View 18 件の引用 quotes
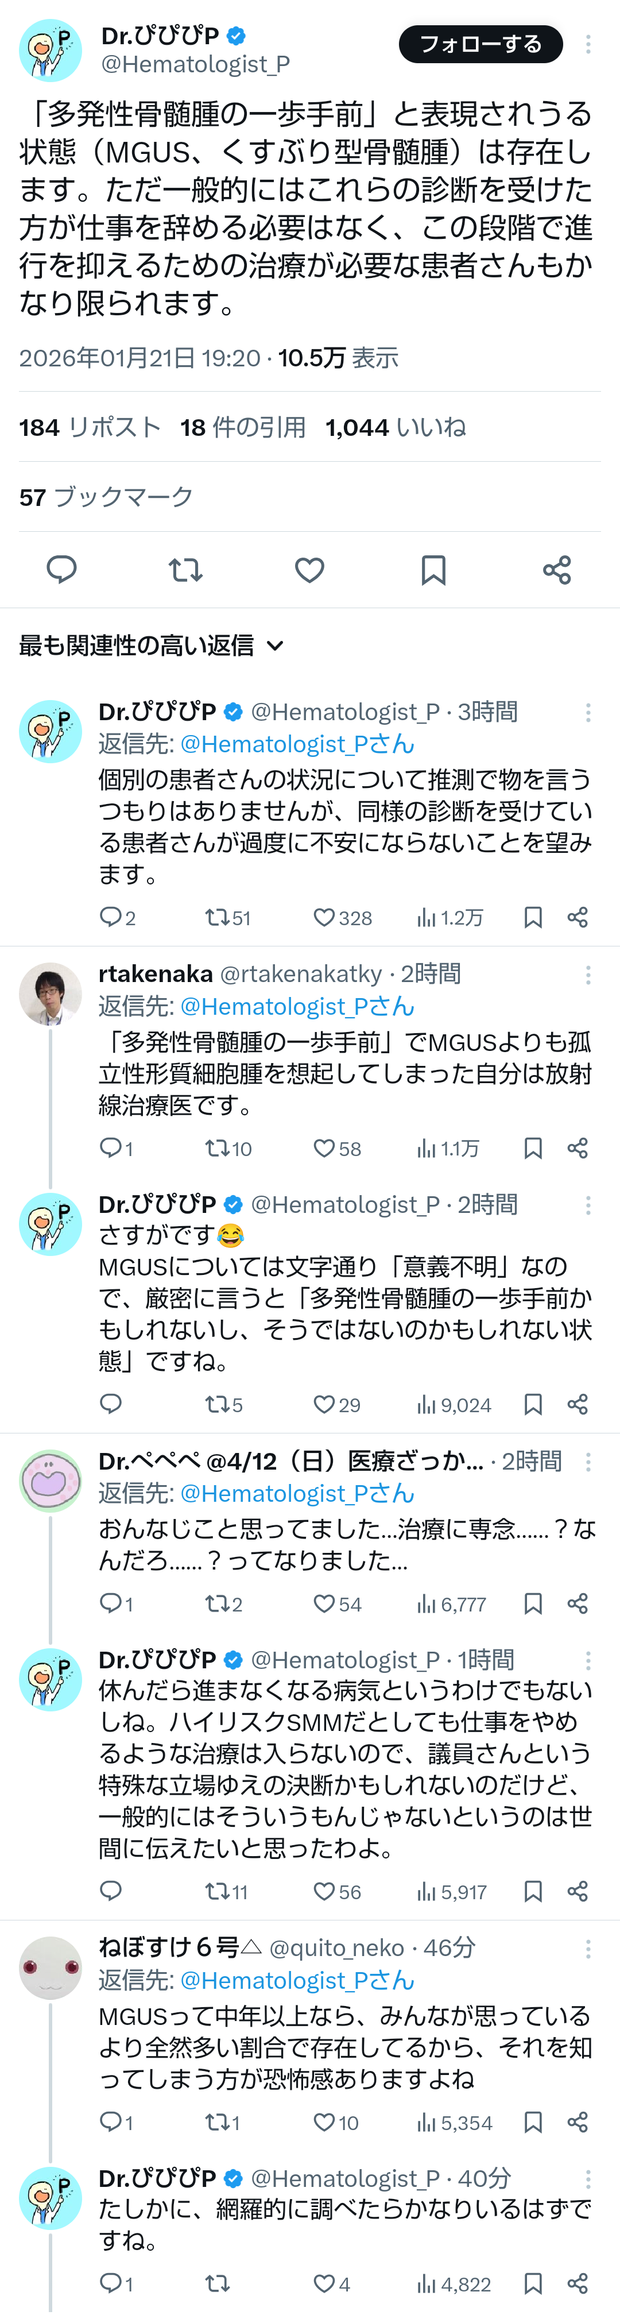This screenshot has height=2315, width=620. pos(243,427)
